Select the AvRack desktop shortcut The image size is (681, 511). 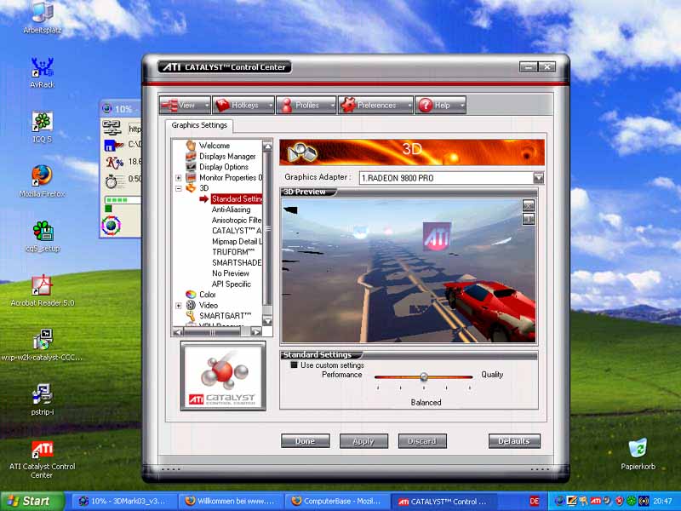42,72
